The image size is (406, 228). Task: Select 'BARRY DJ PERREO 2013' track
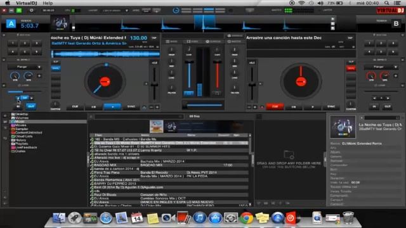click(169, 184)
